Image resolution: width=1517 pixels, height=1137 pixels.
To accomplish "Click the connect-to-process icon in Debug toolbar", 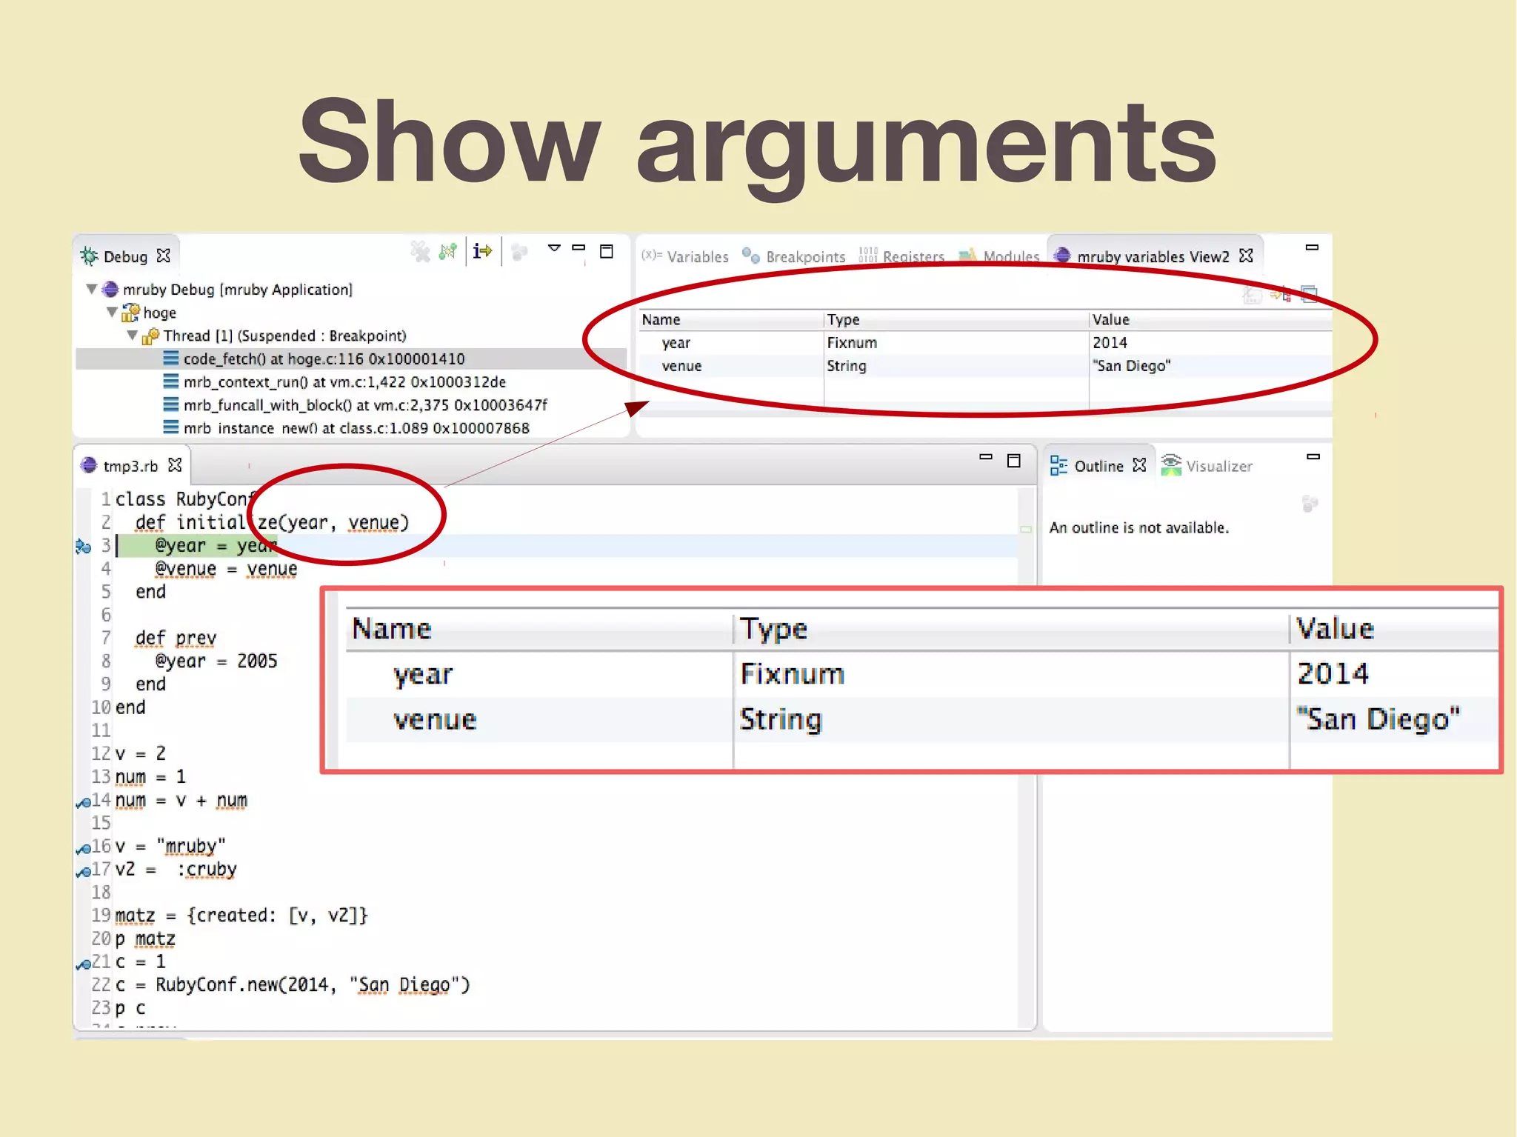I will [448, 252].
